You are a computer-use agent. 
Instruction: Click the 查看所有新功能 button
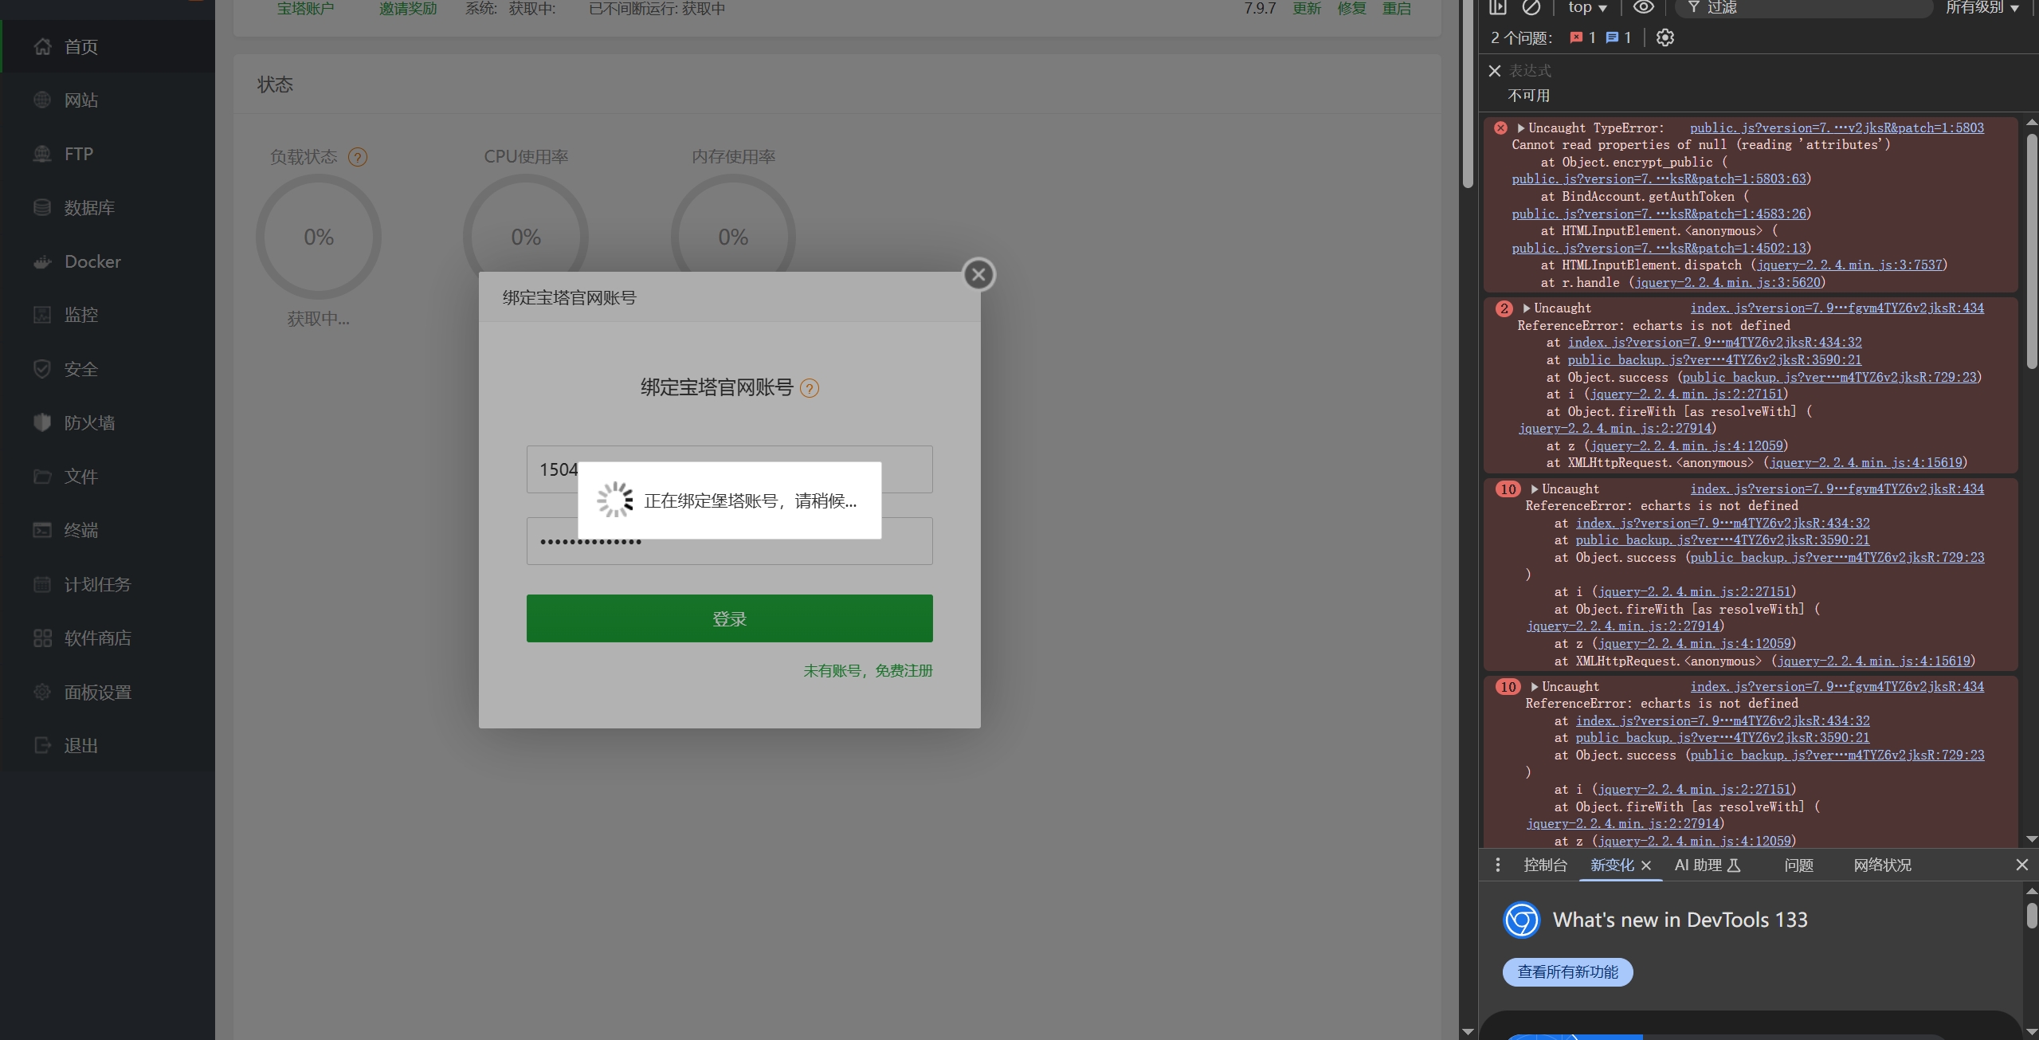click(x=1567, y=971)
